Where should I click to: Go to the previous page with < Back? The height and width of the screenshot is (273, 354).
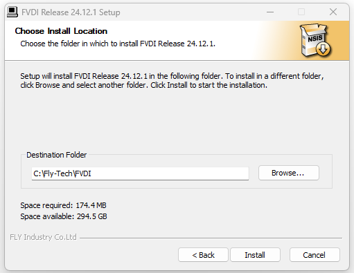pos(203,255)
